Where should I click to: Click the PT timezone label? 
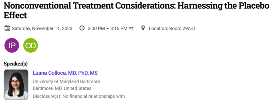[x=131, y=29]
